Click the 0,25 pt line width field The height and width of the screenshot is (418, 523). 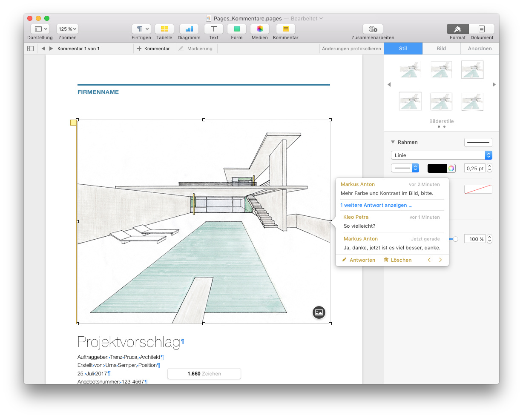pos(474,168)
